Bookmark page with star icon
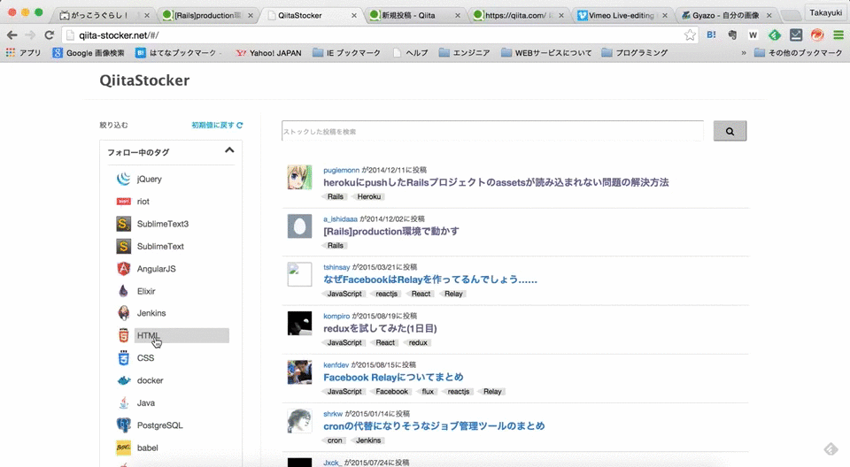The image size is (850, 467). [x=690, y=35]
